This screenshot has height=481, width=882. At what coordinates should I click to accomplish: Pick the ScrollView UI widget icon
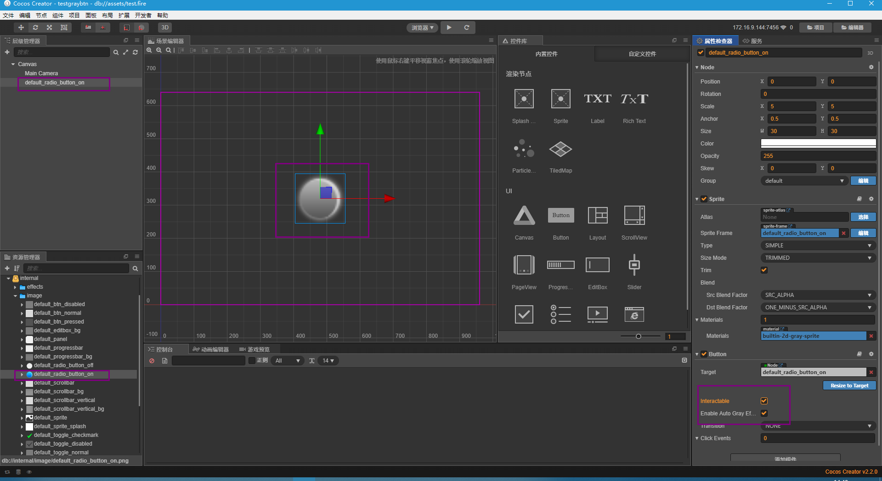pos(634,215)
